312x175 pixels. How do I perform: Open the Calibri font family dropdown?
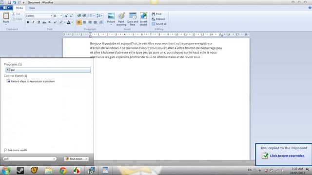tap(51, 16)
